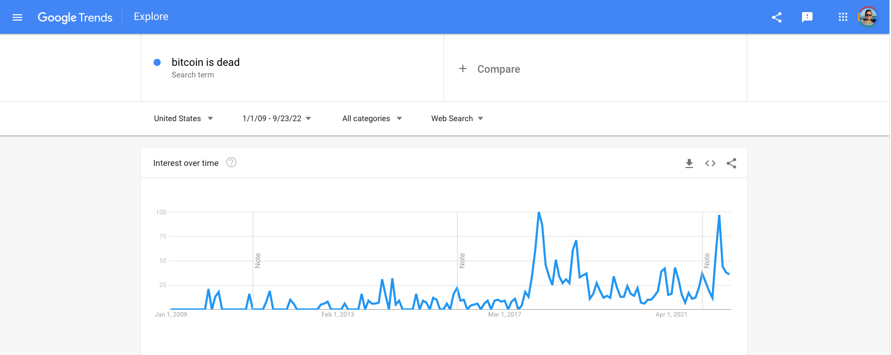Expand the All categories dropdown

click(x=372, y=119)
